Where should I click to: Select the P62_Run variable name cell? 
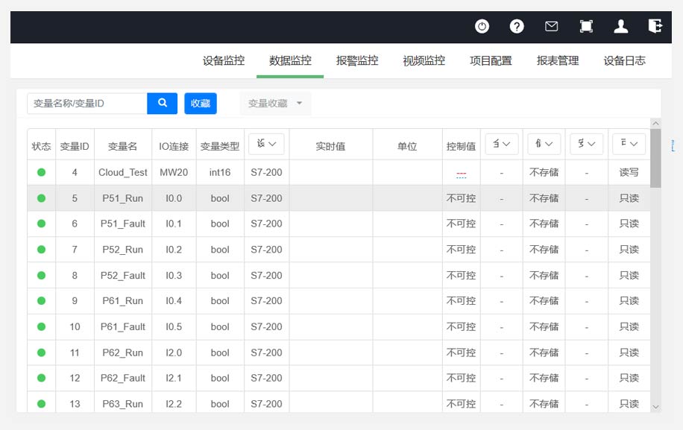click(x=123, y=352)
